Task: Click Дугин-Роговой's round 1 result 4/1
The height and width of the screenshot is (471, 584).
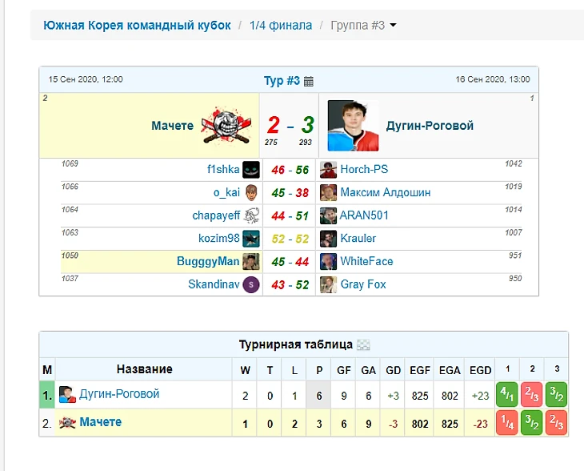Action: pyautogui.click(x=507, y=395)
